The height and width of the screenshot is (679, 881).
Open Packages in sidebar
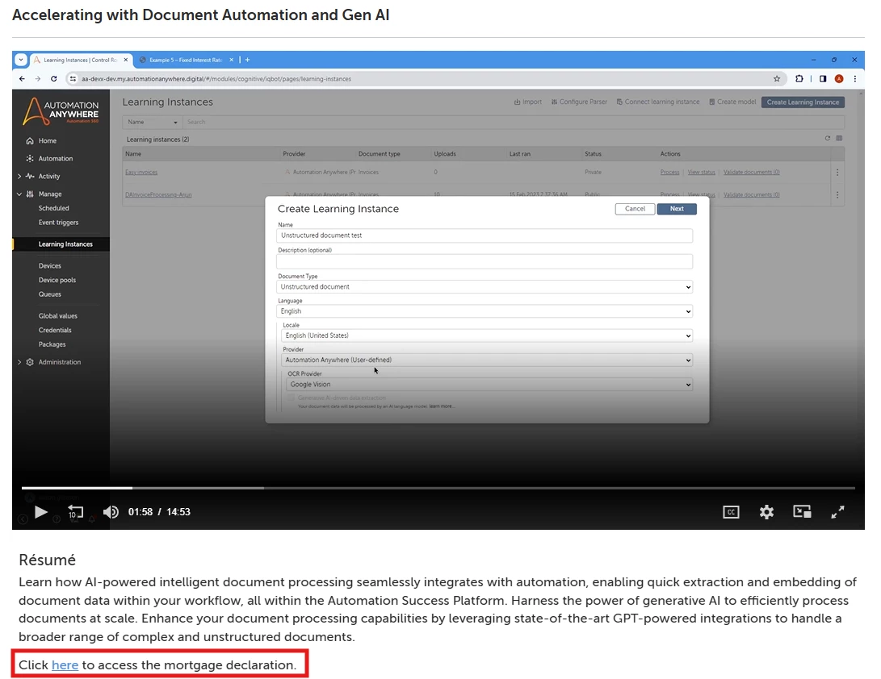point(52,344)
